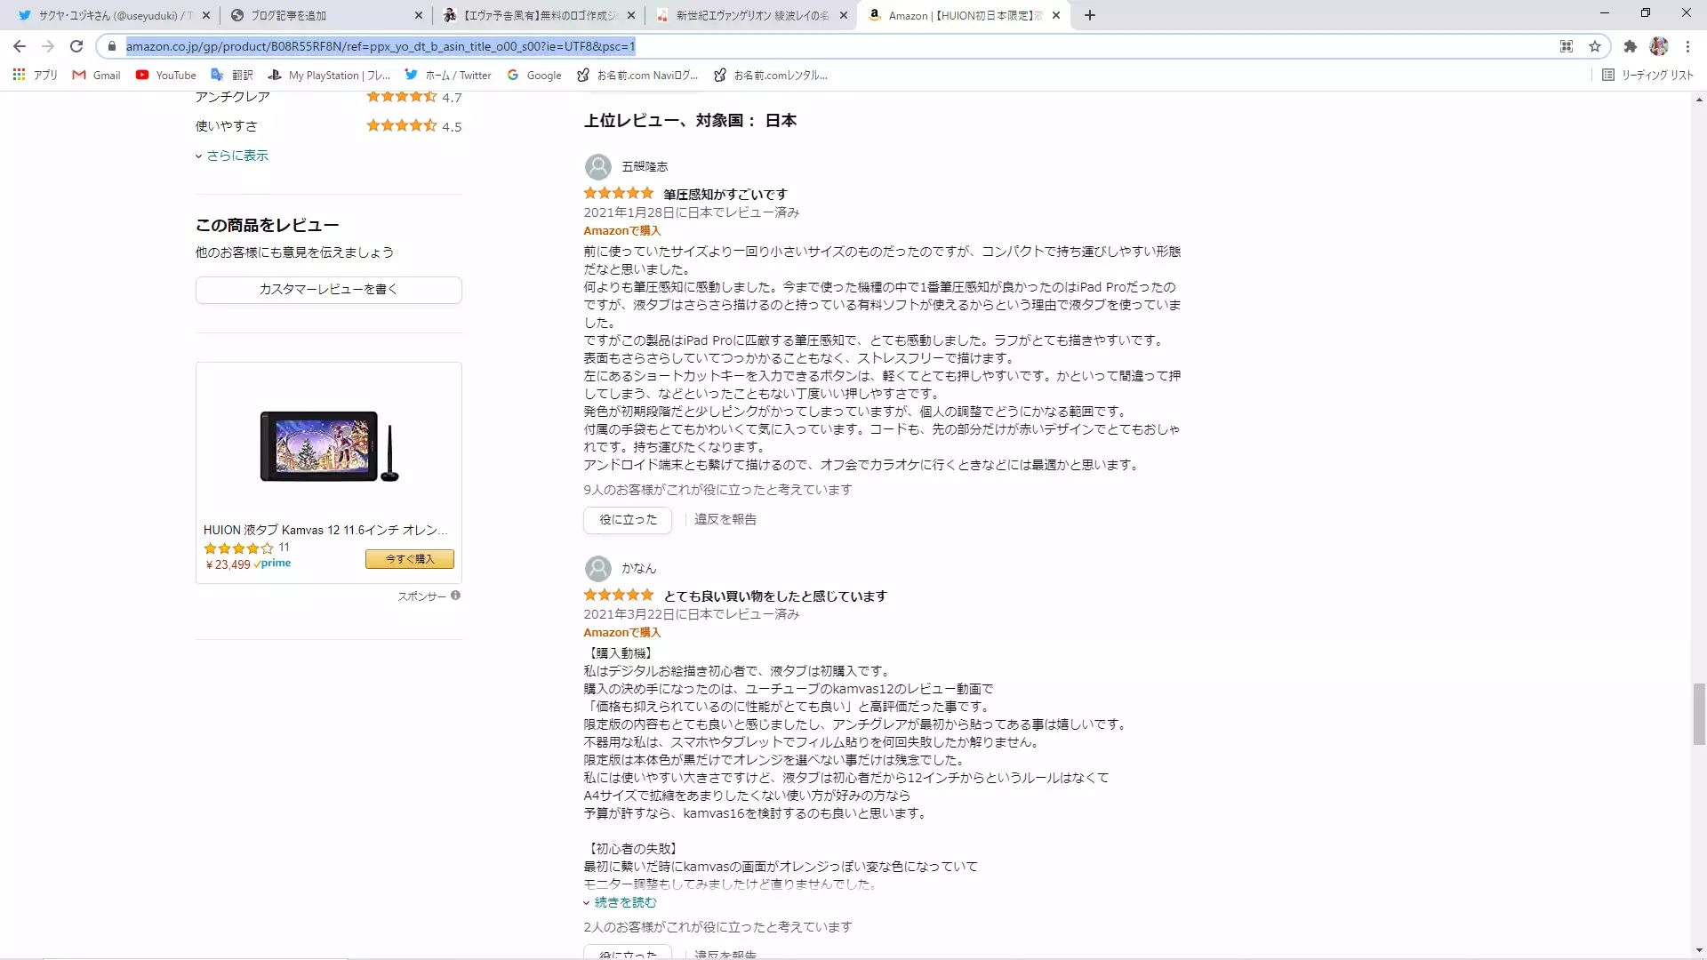Expand さらに表示 to show more ratings
Viewport: 1707px width, 960px height.
click(x=232, y=156)
